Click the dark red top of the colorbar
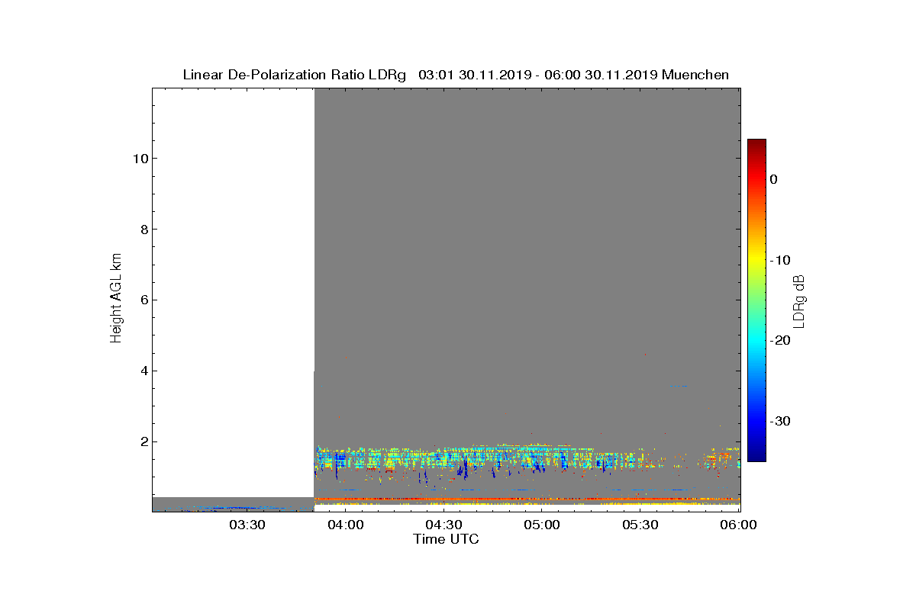Screen dimensions: 916x610 click(756, 145)
